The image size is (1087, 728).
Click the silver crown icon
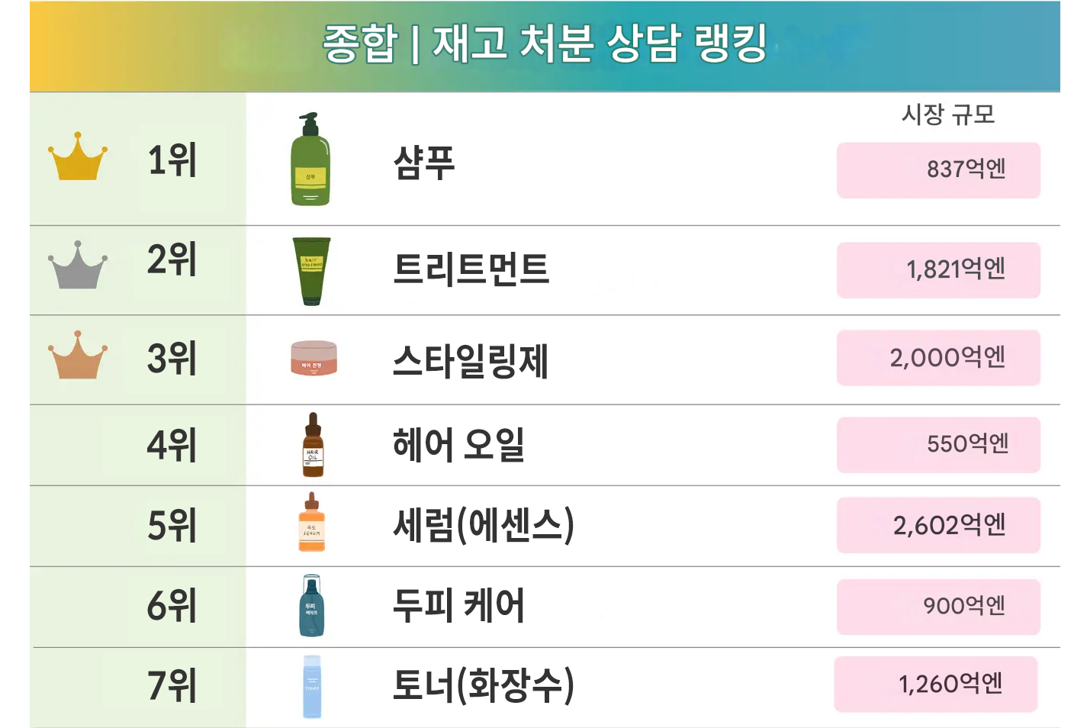[77, 266]
